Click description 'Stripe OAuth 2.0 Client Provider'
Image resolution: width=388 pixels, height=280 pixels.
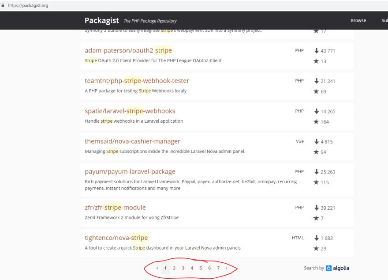(x=153, y=61)
